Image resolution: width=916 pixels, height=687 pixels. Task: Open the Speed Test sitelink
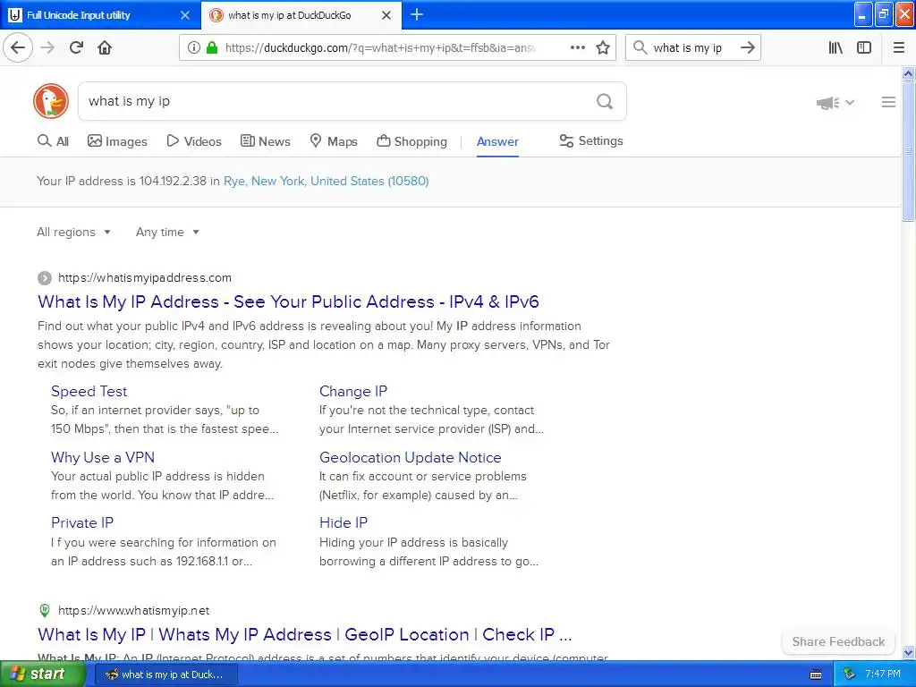(89, 392)
